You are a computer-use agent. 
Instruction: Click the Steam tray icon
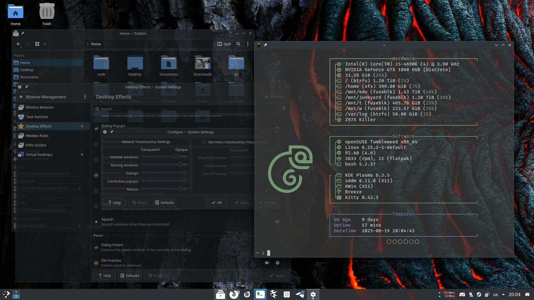479,294
